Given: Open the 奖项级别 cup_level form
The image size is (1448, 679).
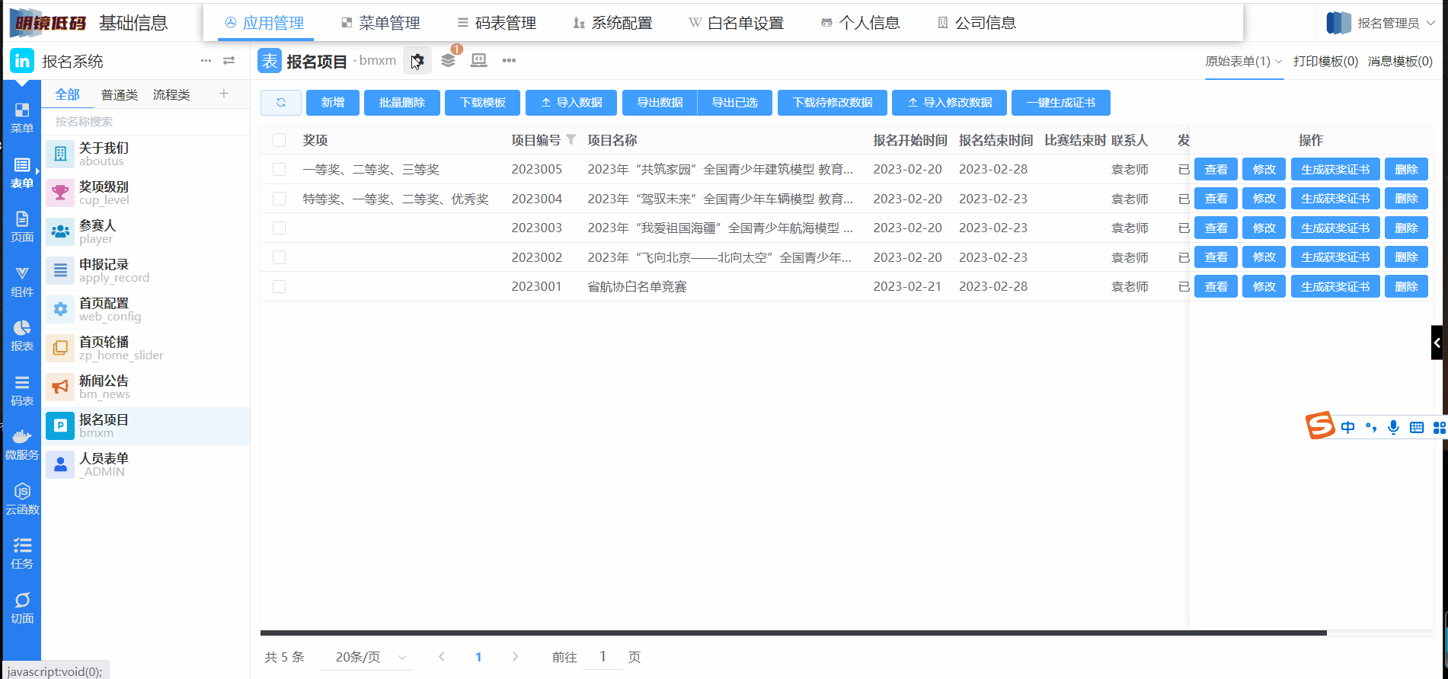Looking at the screenshot, I should tap(145, 193).
